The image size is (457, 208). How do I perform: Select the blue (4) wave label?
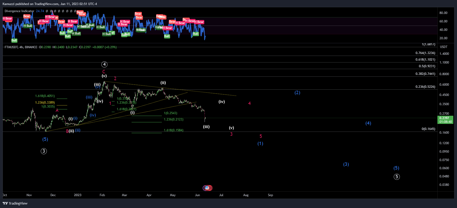tap(368, 123)
